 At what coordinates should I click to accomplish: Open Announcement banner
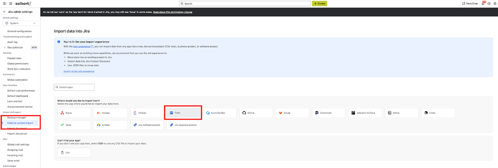[x=19, y=107]
